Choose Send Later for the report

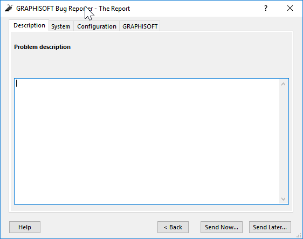(270, 227)
